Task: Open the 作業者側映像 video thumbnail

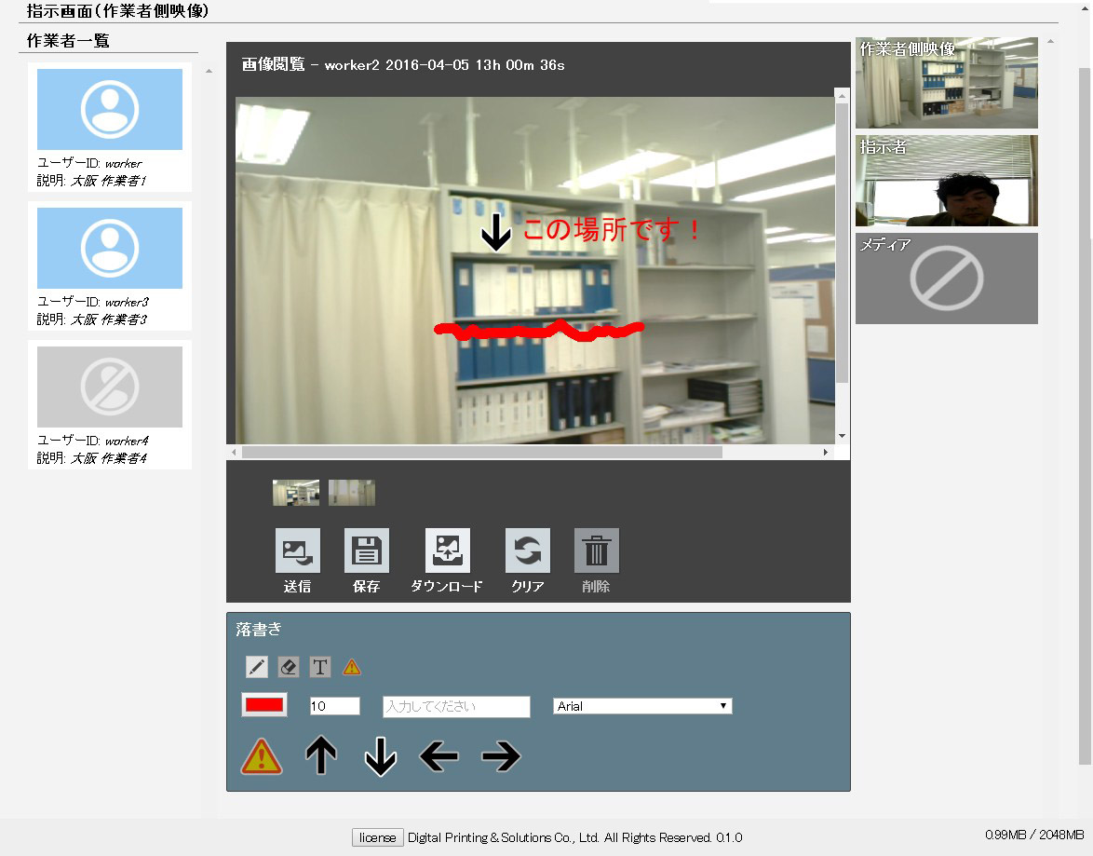Action: [x=946, y=84]
